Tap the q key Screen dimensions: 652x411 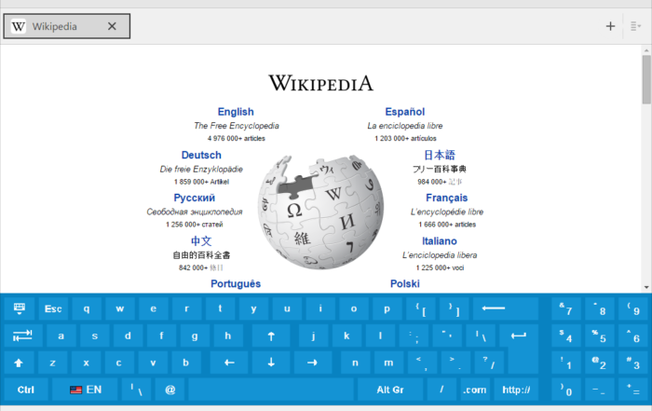coord(87,308)
